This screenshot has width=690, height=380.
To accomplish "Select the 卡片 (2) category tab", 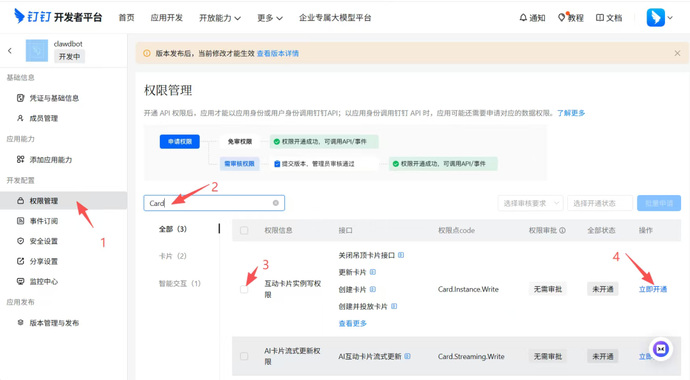I will [172, 256].
